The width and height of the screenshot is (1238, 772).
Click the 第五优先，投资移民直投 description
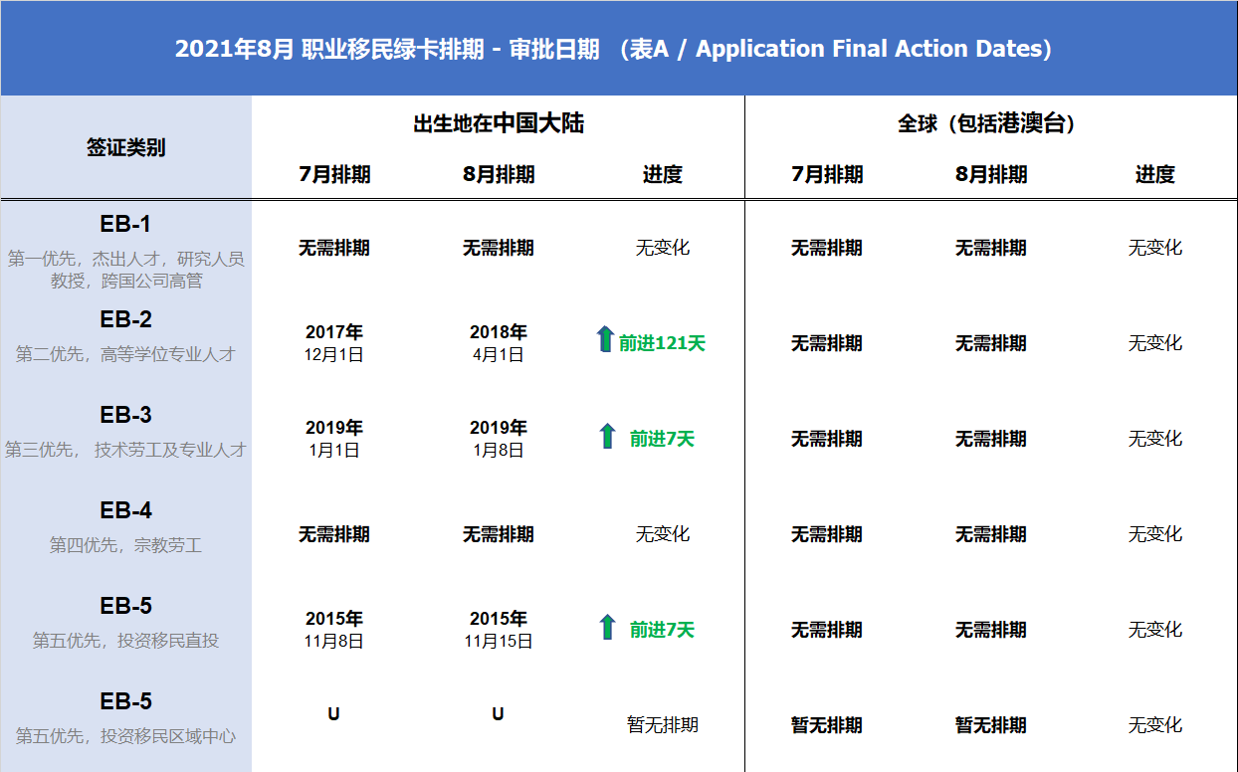click(125, 641)
